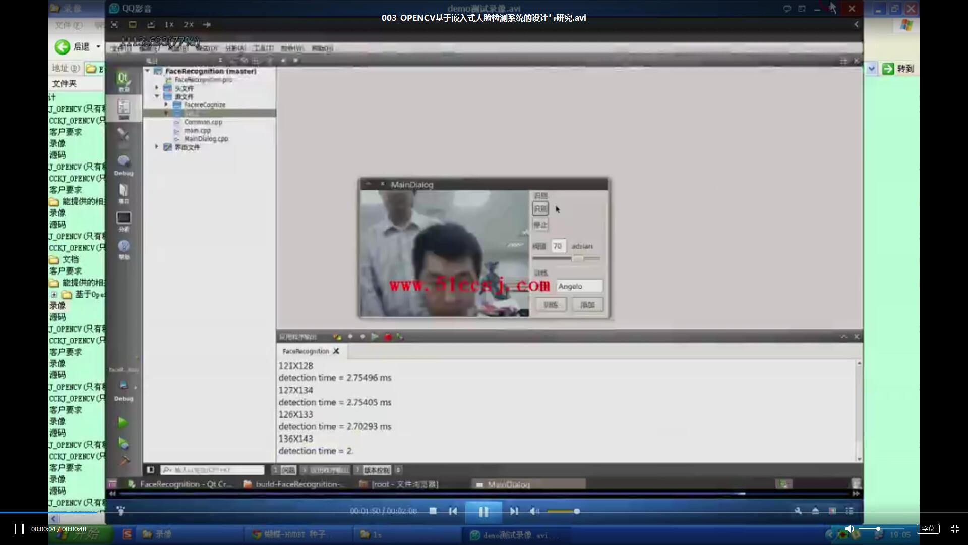Set QQ影音 zoom to 2x
This screenshot has height=545, width=968.
click(x=189, y=24)
